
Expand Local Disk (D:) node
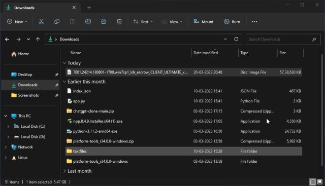pyautogui.click(x=8, y=136)
